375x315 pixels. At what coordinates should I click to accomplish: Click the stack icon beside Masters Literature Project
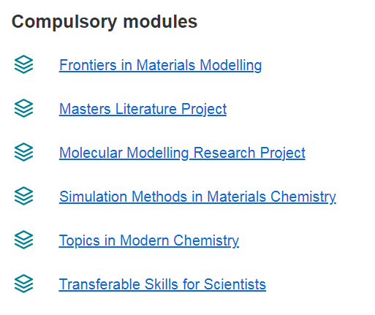coord(23,108)
